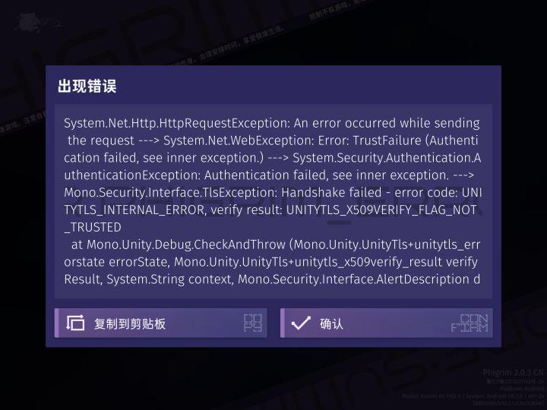Viewport: 547px width, 410px height.
Task: Click the 出现错误 dialog title
Action: pyautogui.click(x=87, y=86)
